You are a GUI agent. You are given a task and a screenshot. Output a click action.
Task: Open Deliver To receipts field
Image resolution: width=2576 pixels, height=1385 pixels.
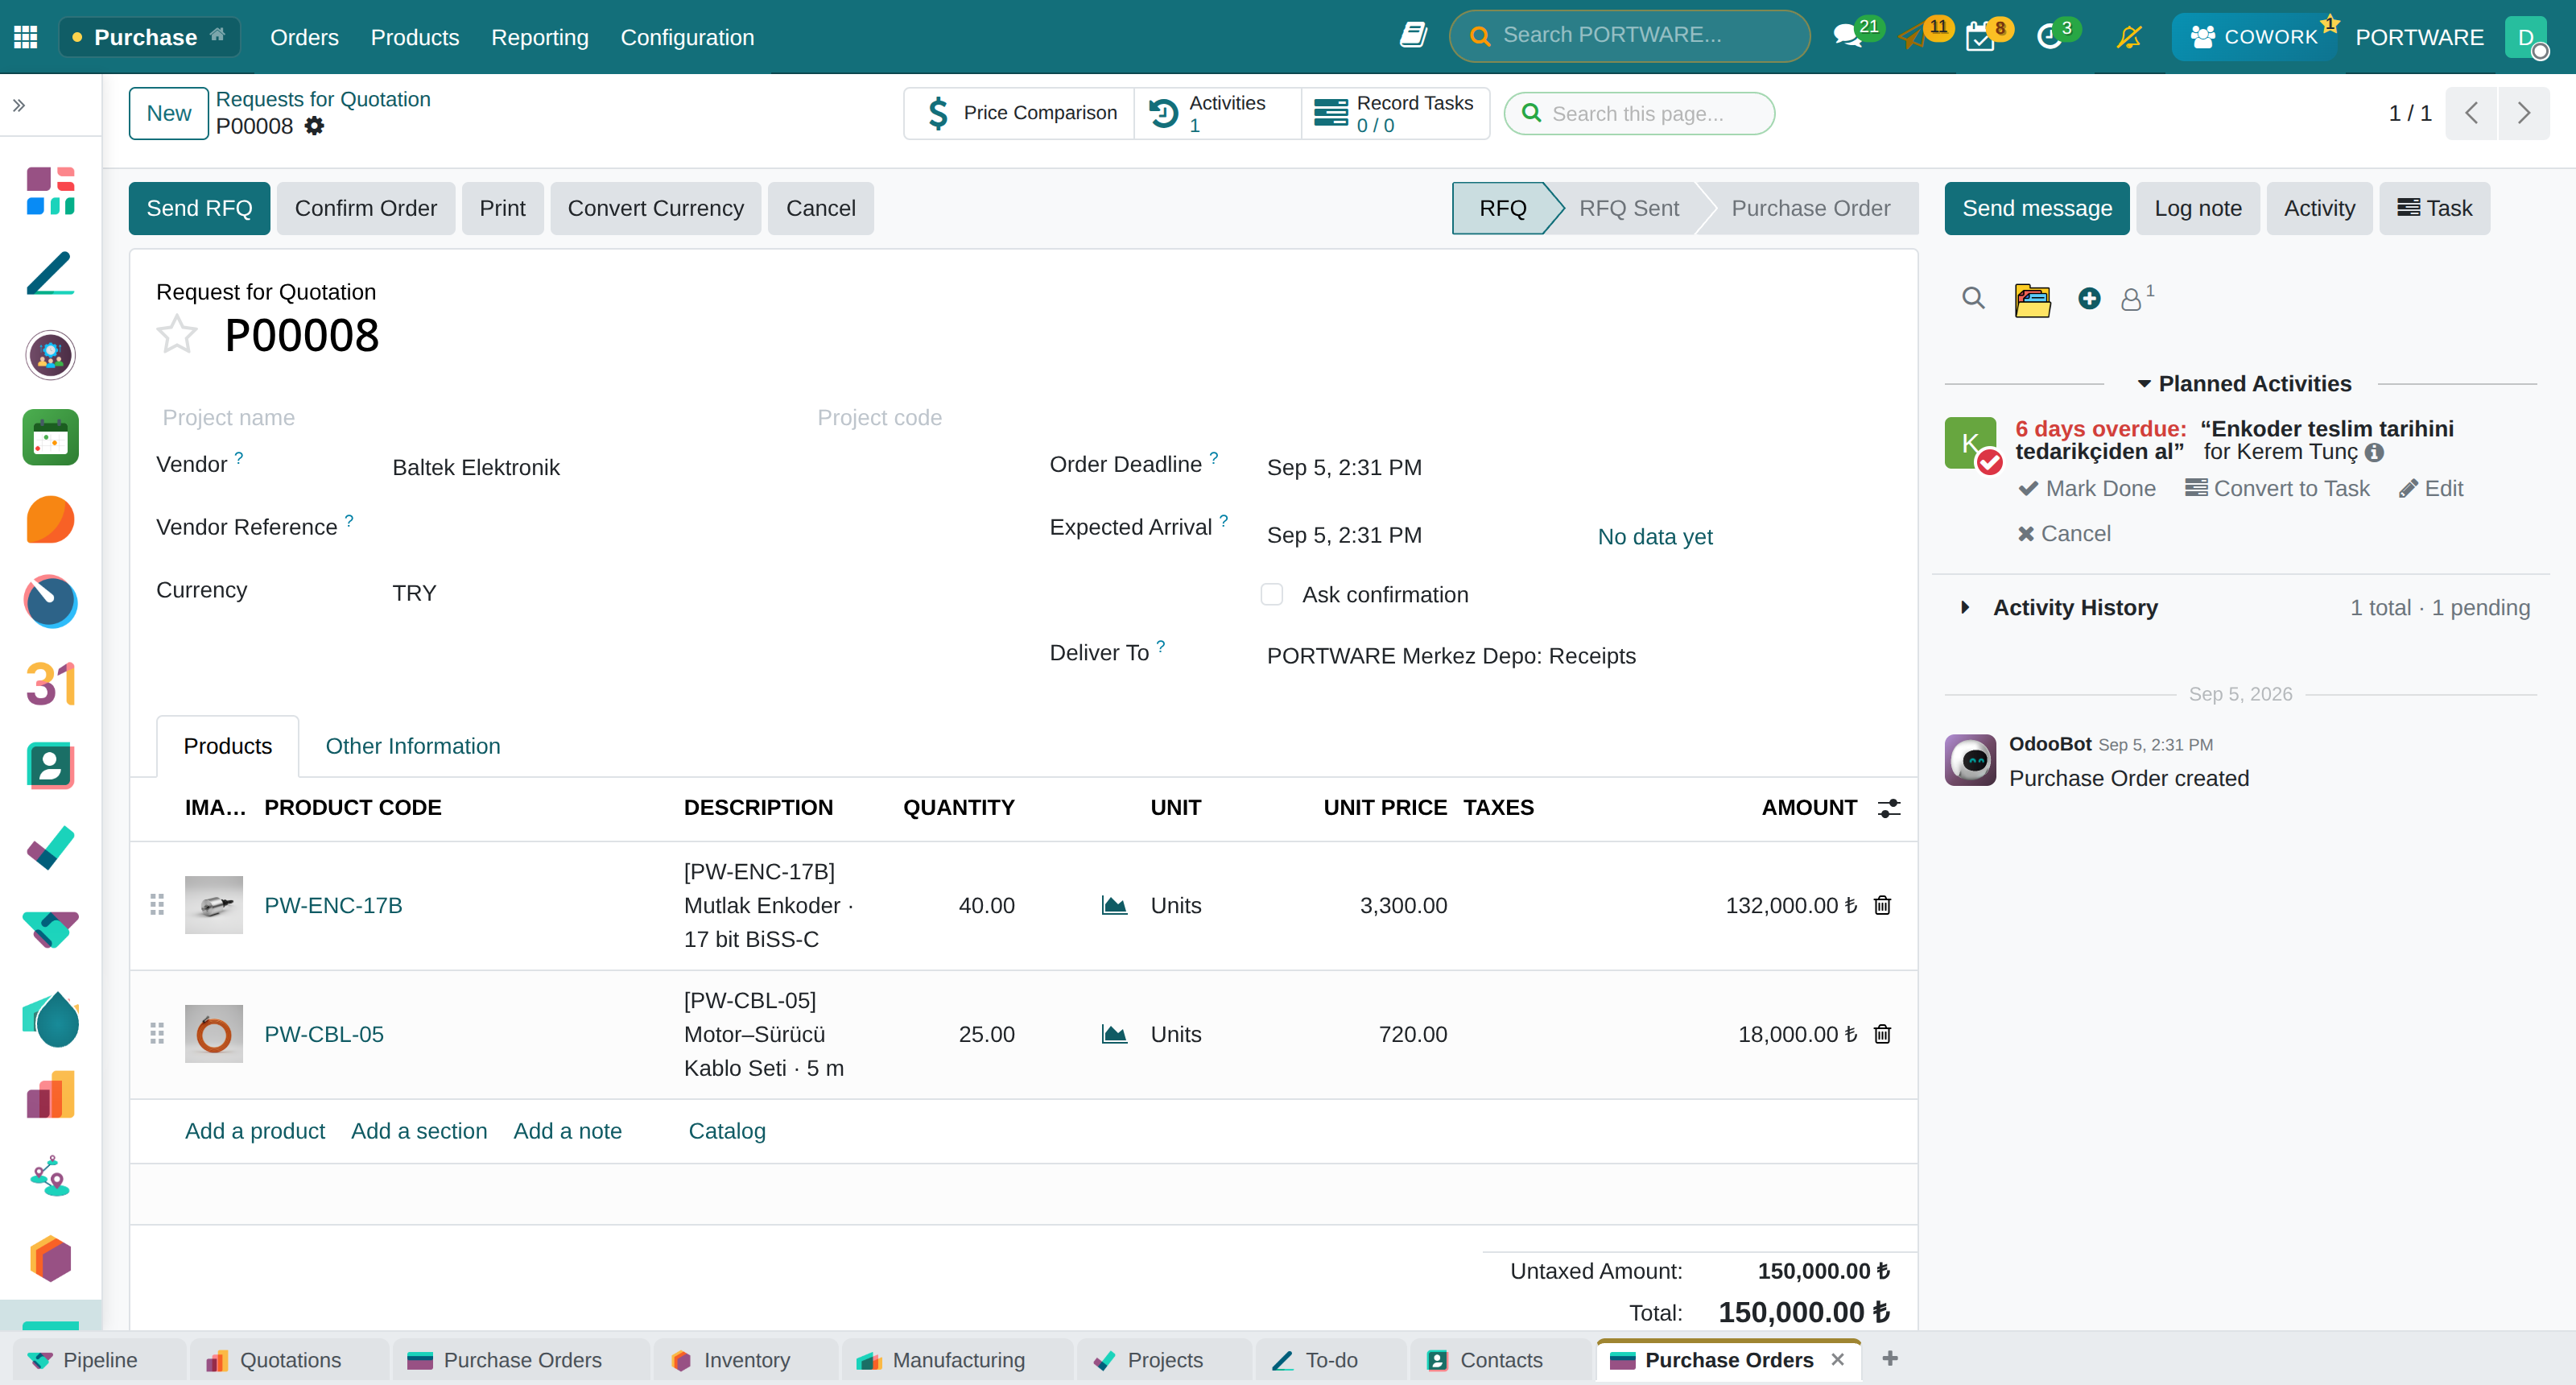[x=1451, y=656]
